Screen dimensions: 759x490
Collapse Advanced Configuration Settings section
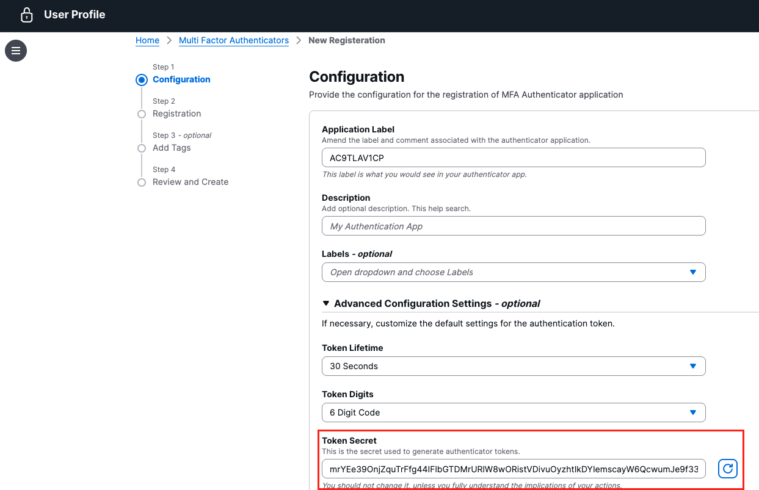(327, 303)
